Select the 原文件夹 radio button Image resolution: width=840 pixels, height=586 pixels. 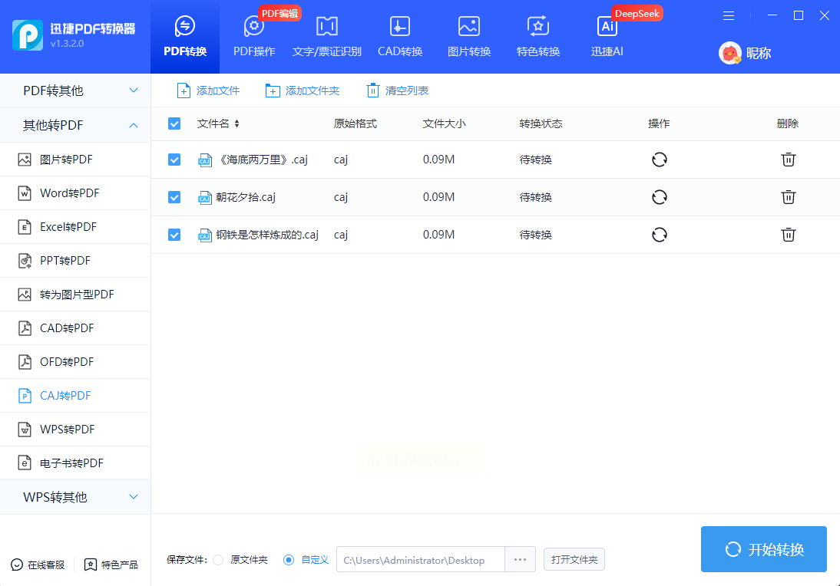point(218,560)
